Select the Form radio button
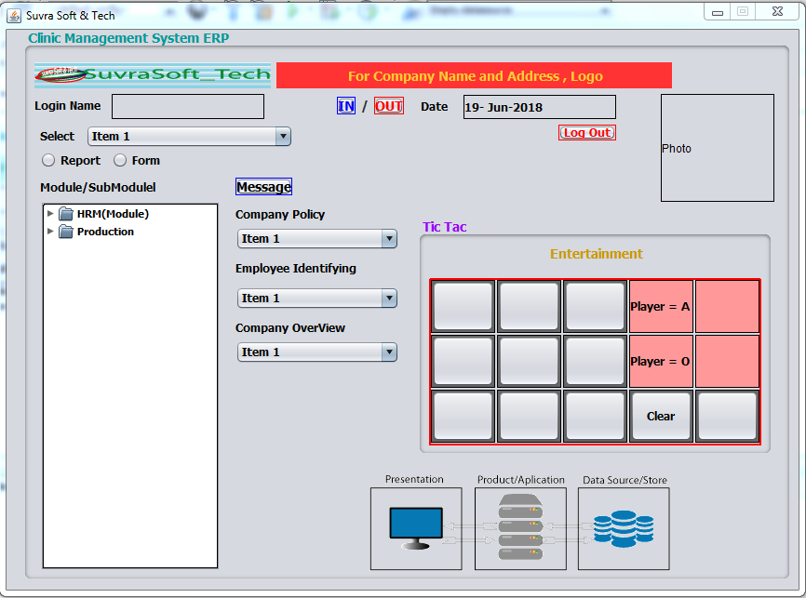 [120, 160]
